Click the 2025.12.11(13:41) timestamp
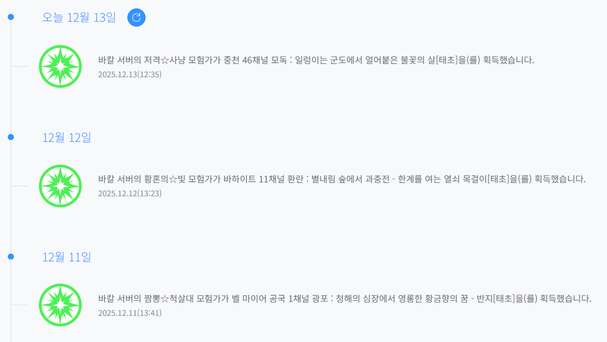 130,313
